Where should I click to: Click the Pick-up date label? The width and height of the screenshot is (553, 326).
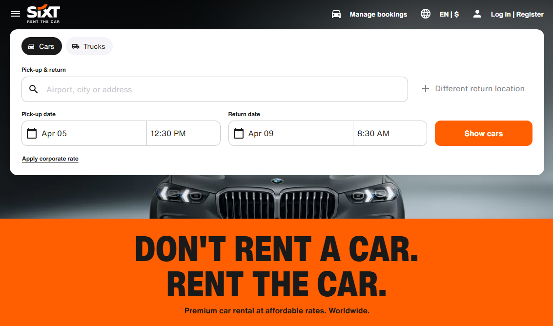tap(39, 114)
